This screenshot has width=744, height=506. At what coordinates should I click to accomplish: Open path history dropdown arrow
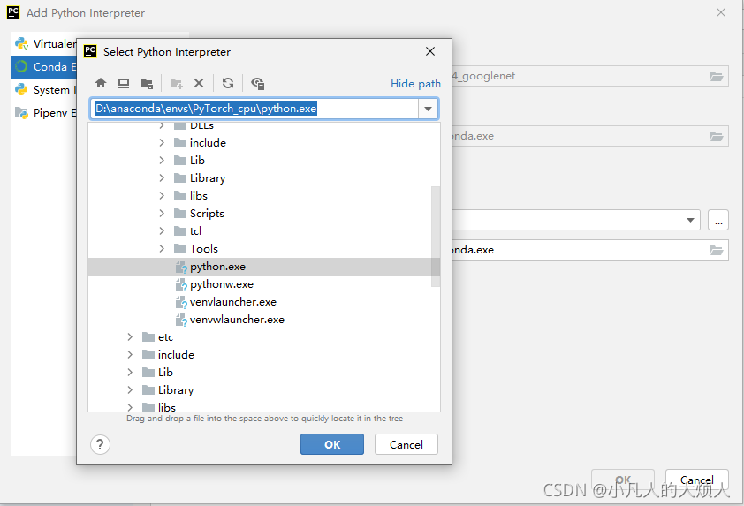click(x=428, y=109)
